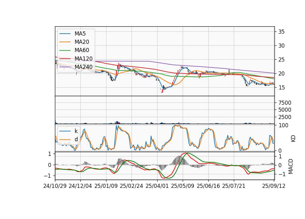This screenshot has height=219, width=305.
Task: Click the 30 price axis tick label
Action: (281, 46)
